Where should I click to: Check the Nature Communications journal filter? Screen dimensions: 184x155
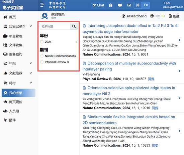42,56
